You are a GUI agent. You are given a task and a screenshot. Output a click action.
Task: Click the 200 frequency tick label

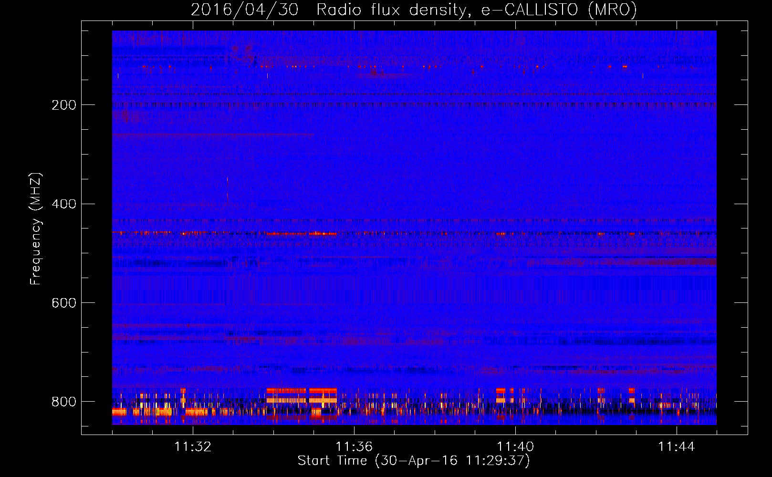point(64,105)
